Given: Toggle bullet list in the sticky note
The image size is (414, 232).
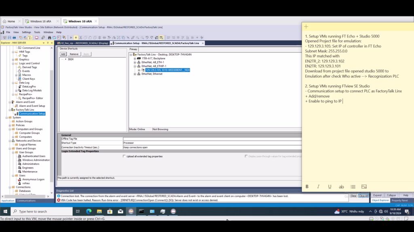Looking at the screenshot, I should [353, 186].
